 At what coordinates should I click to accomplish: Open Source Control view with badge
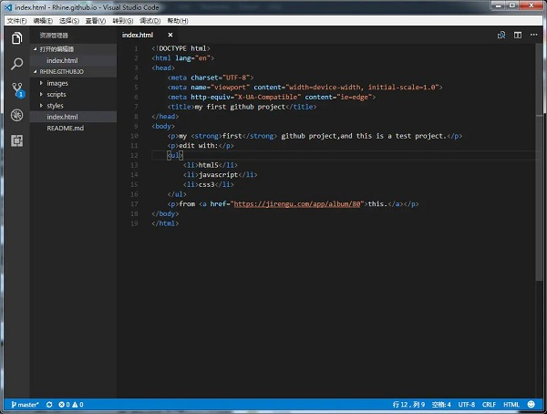[16, 89]
